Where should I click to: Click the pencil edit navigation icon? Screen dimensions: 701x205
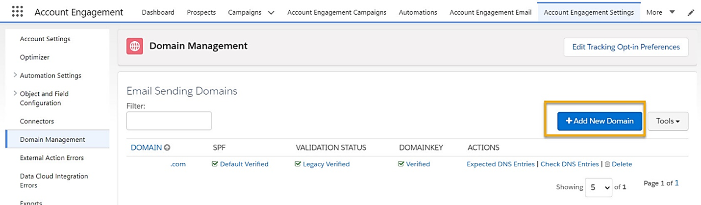click(x=691, y=13)
